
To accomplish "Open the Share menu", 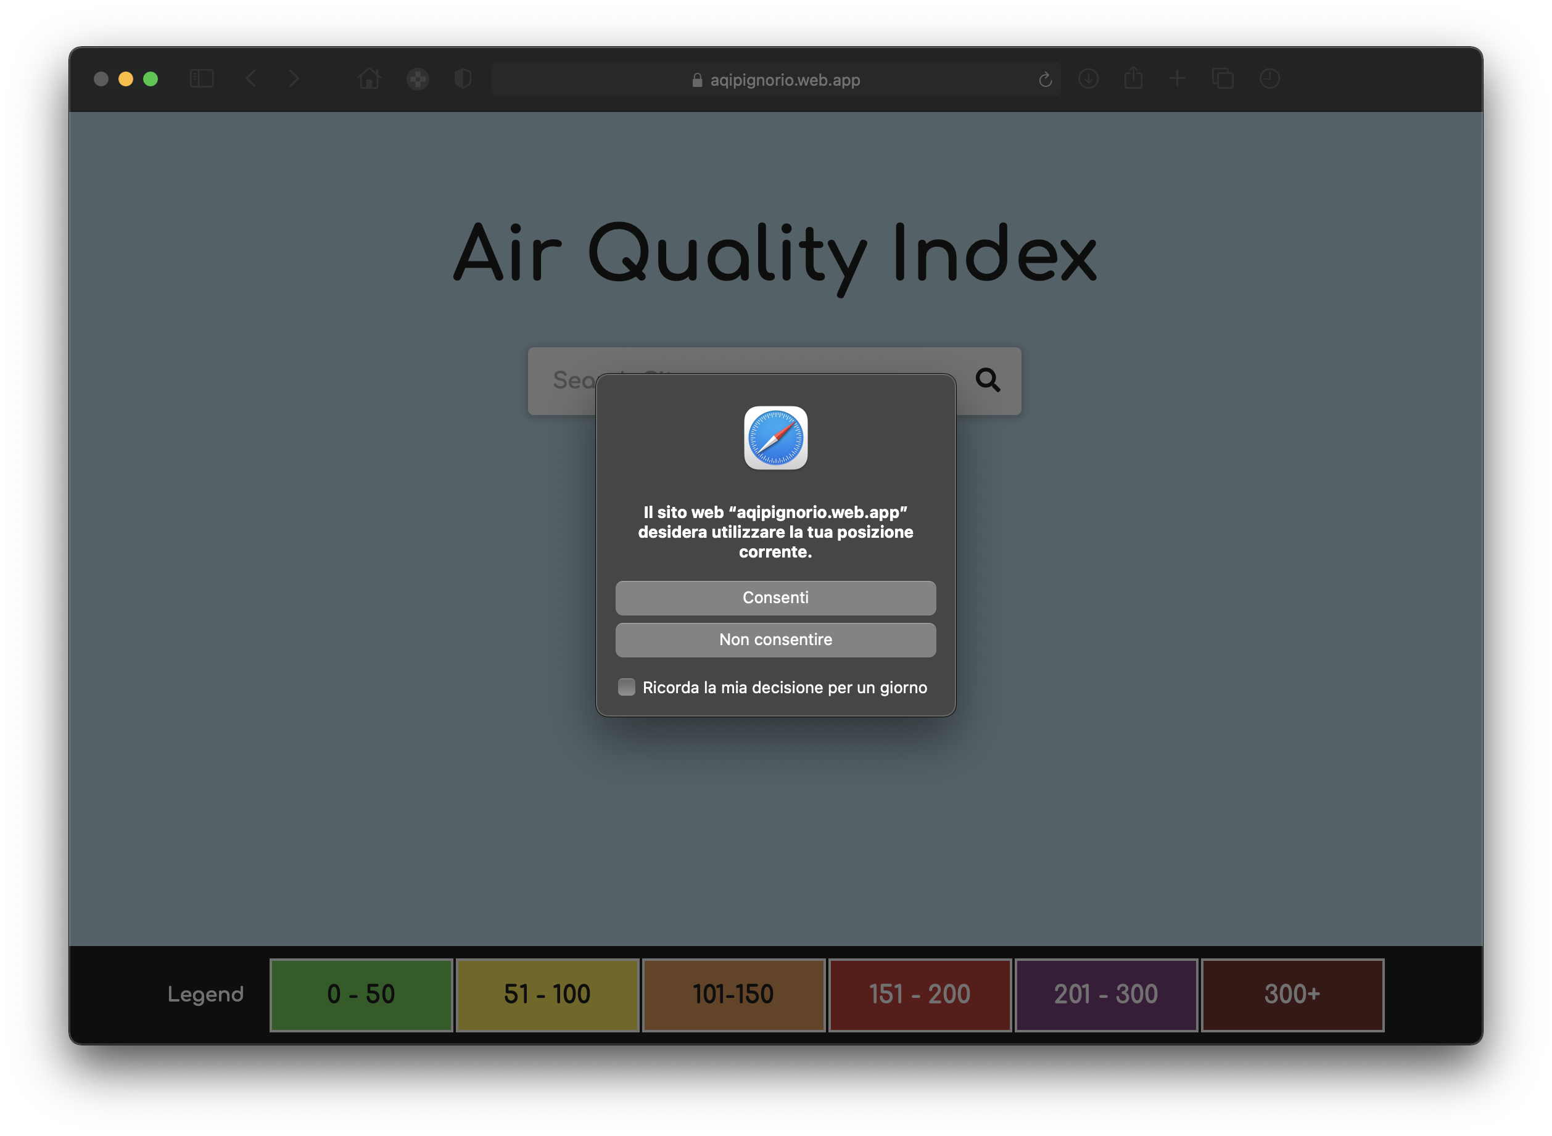I will (1133, 79).
